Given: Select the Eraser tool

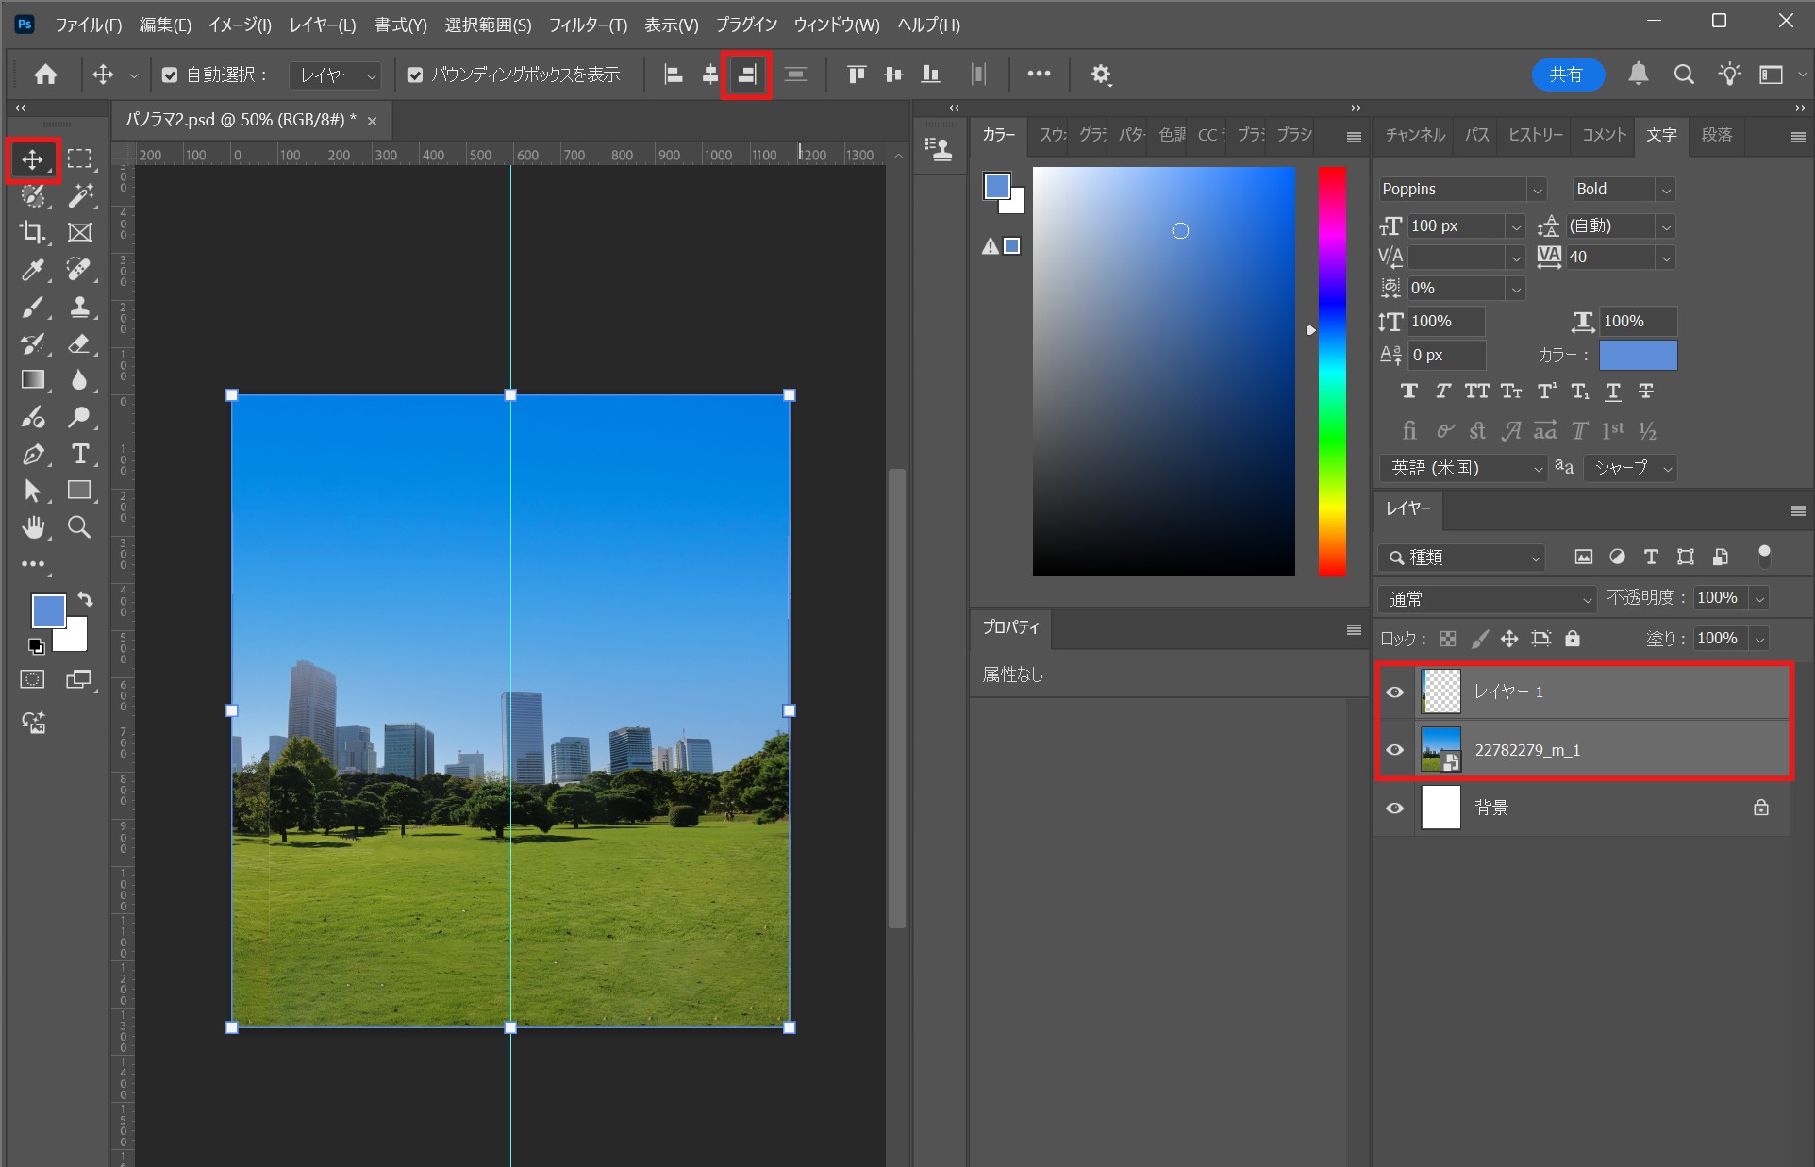Looking at the screenshot, I should coord(80,344).
